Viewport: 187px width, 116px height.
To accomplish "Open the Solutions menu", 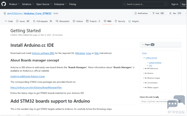I will [28, 4].
